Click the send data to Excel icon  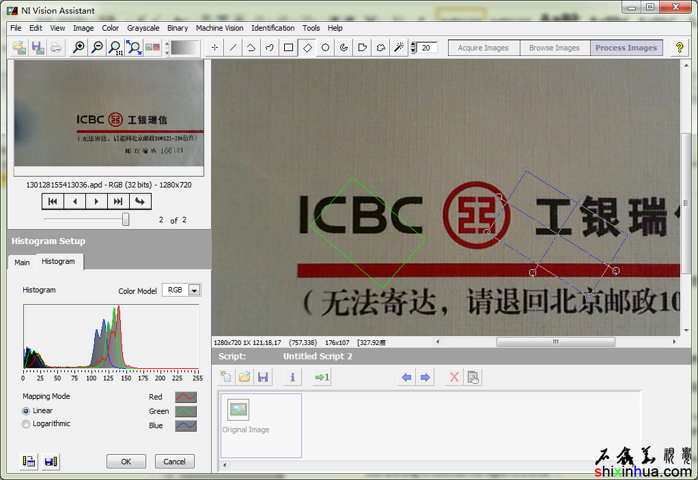[x=29, y=462]
